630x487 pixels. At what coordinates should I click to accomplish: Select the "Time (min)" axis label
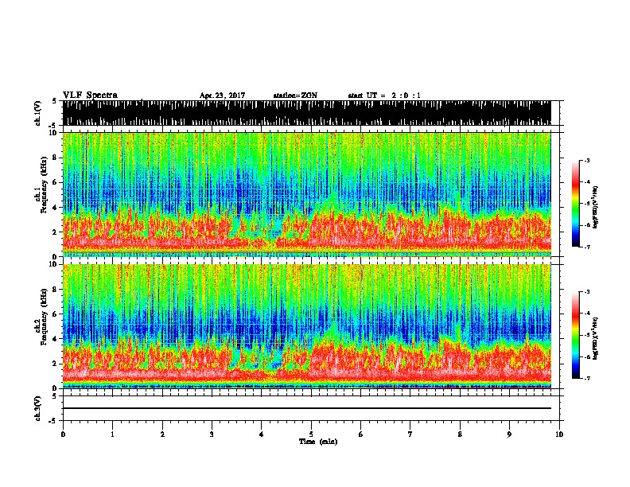(318, 442)
